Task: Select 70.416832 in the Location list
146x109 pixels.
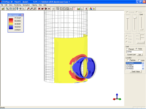Action: (x=134, y=69)
